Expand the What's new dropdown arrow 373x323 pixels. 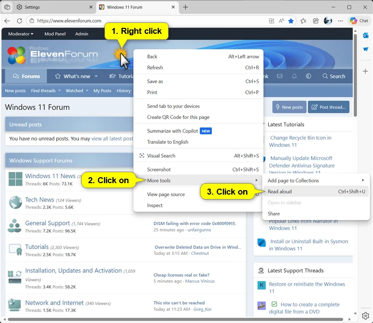pos(96,77)
